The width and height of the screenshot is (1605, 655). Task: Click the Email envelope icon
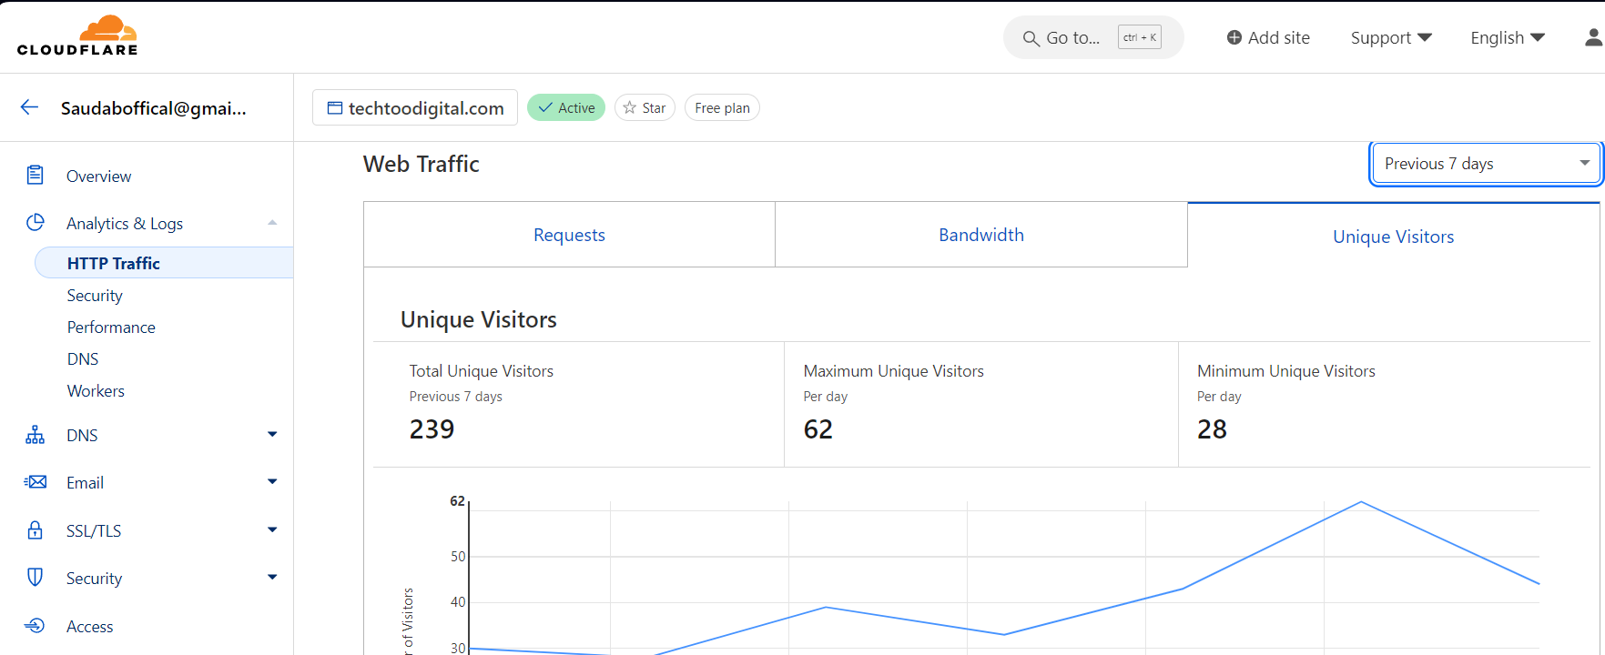36,482
